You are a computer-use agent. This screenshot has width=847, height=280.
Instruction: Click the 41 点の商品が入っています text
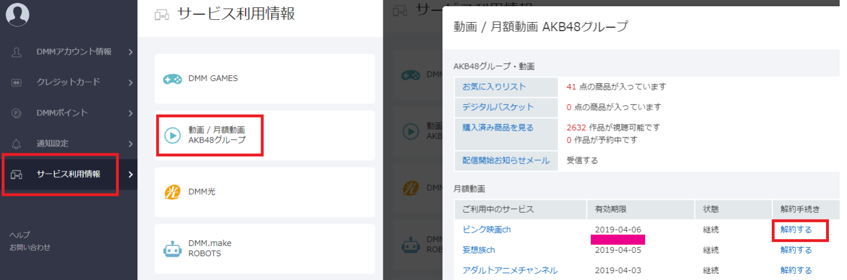616,87
